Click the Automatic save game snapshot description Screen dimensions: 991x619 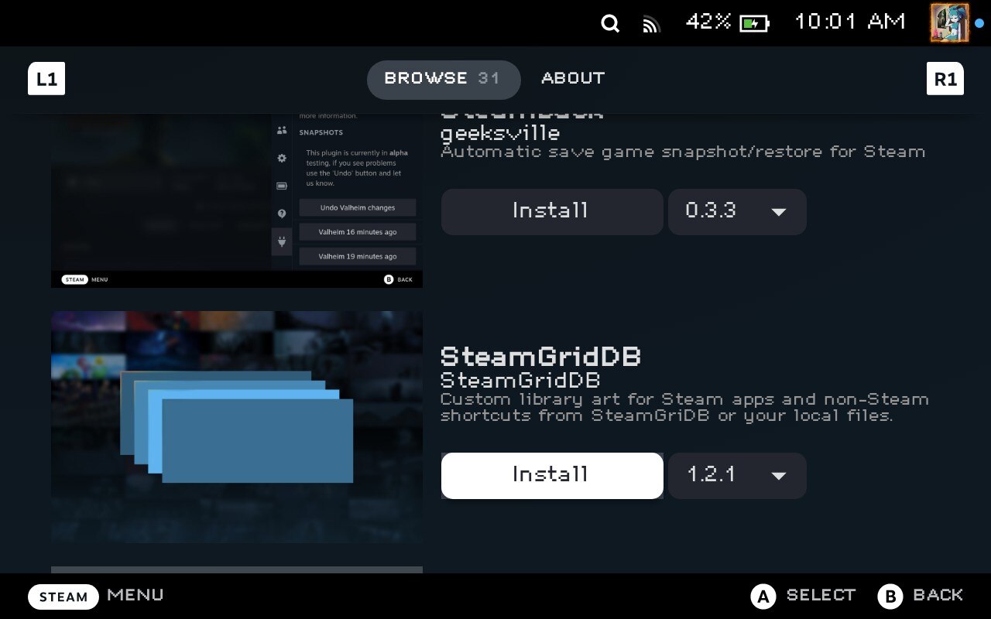click(683, 152)
